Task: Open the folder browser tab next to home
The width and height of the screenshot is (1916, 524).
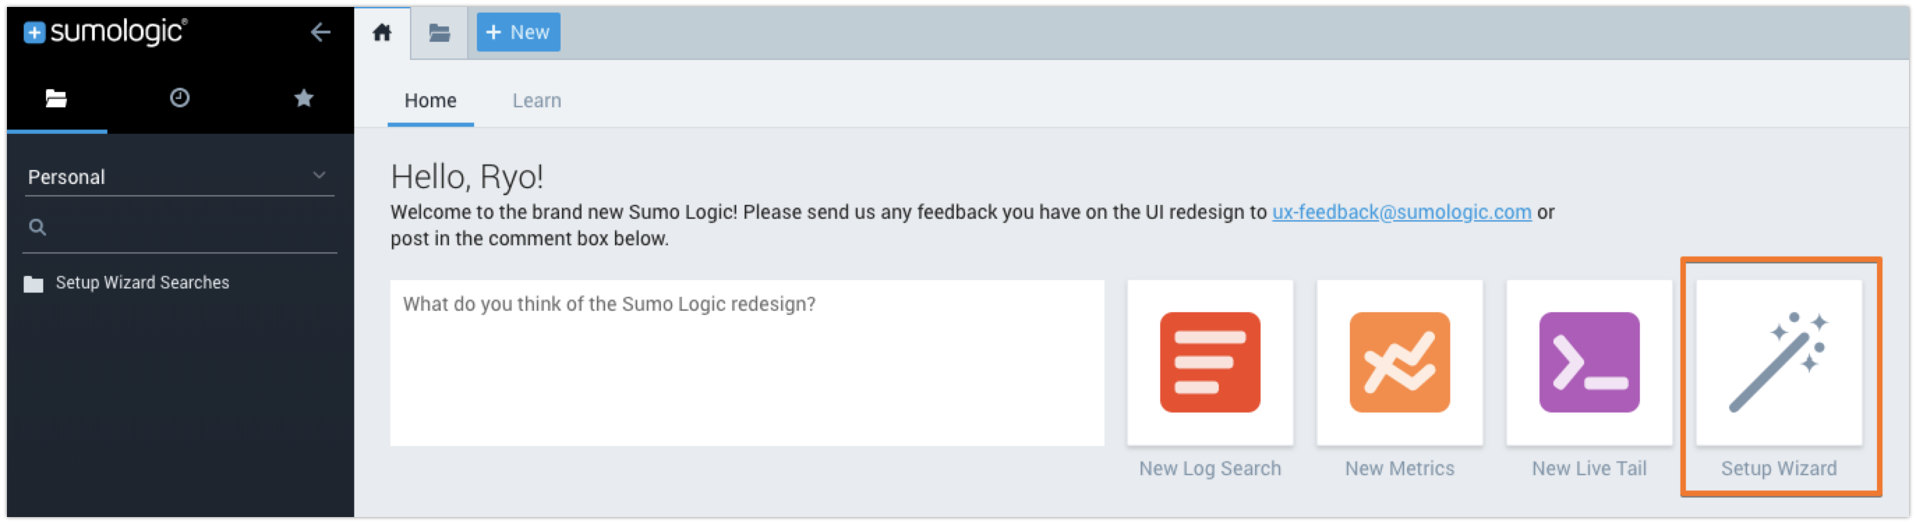Action: [x=439, y=32]
